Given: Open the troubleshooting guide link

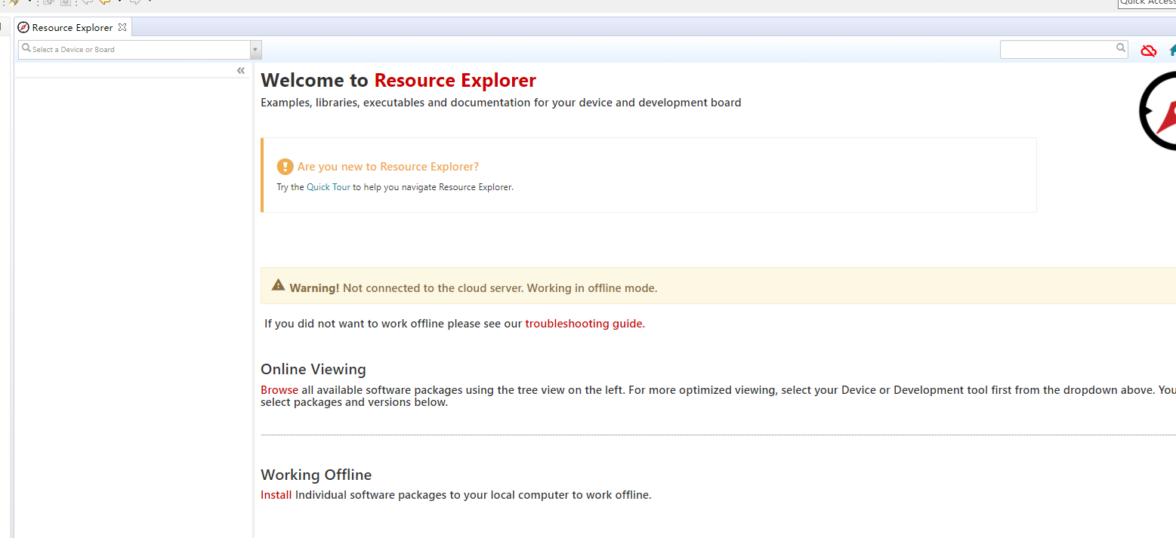Looking at the screenshot, I should [x=583, y=324].
